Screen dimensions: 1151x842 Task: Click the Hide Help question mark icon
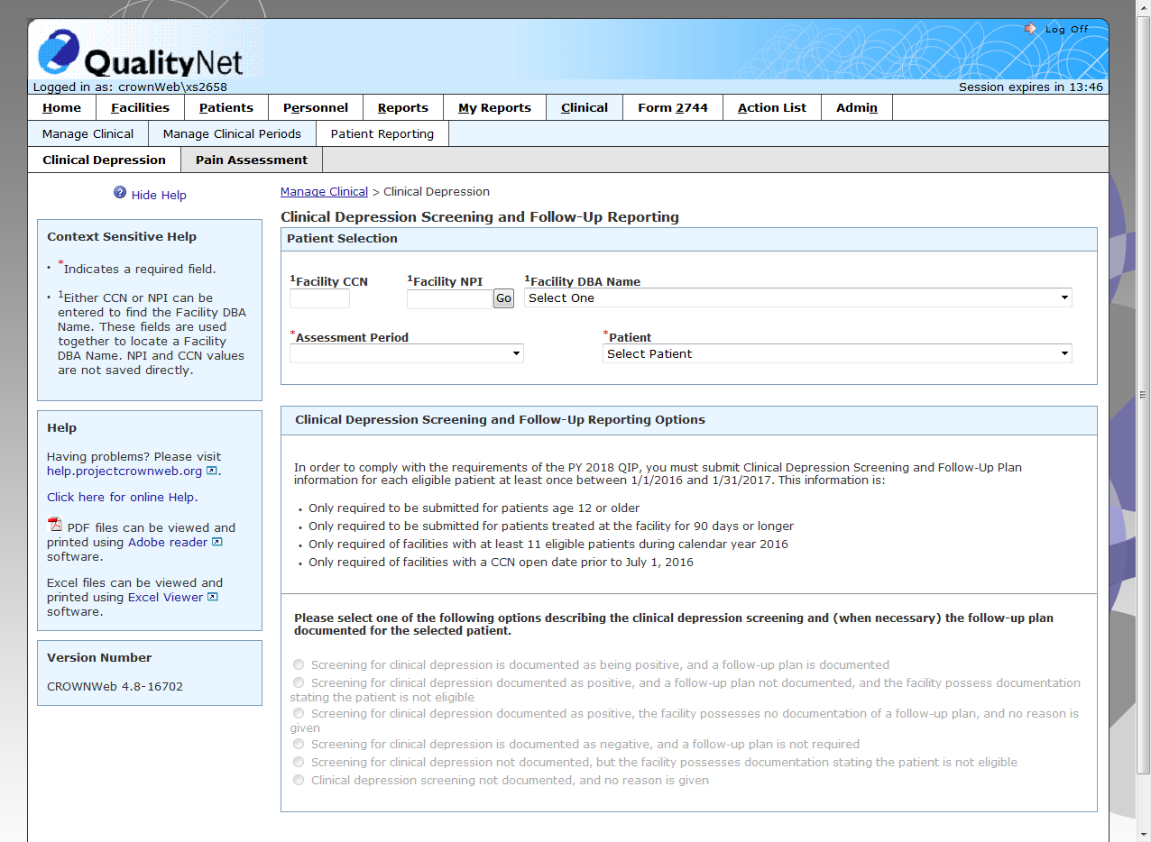[x=120, y=193]
